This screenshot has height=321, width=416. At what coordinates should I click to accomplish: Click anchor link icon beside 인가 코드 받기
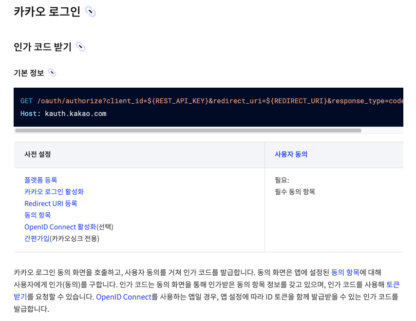(x=80, y=47)
